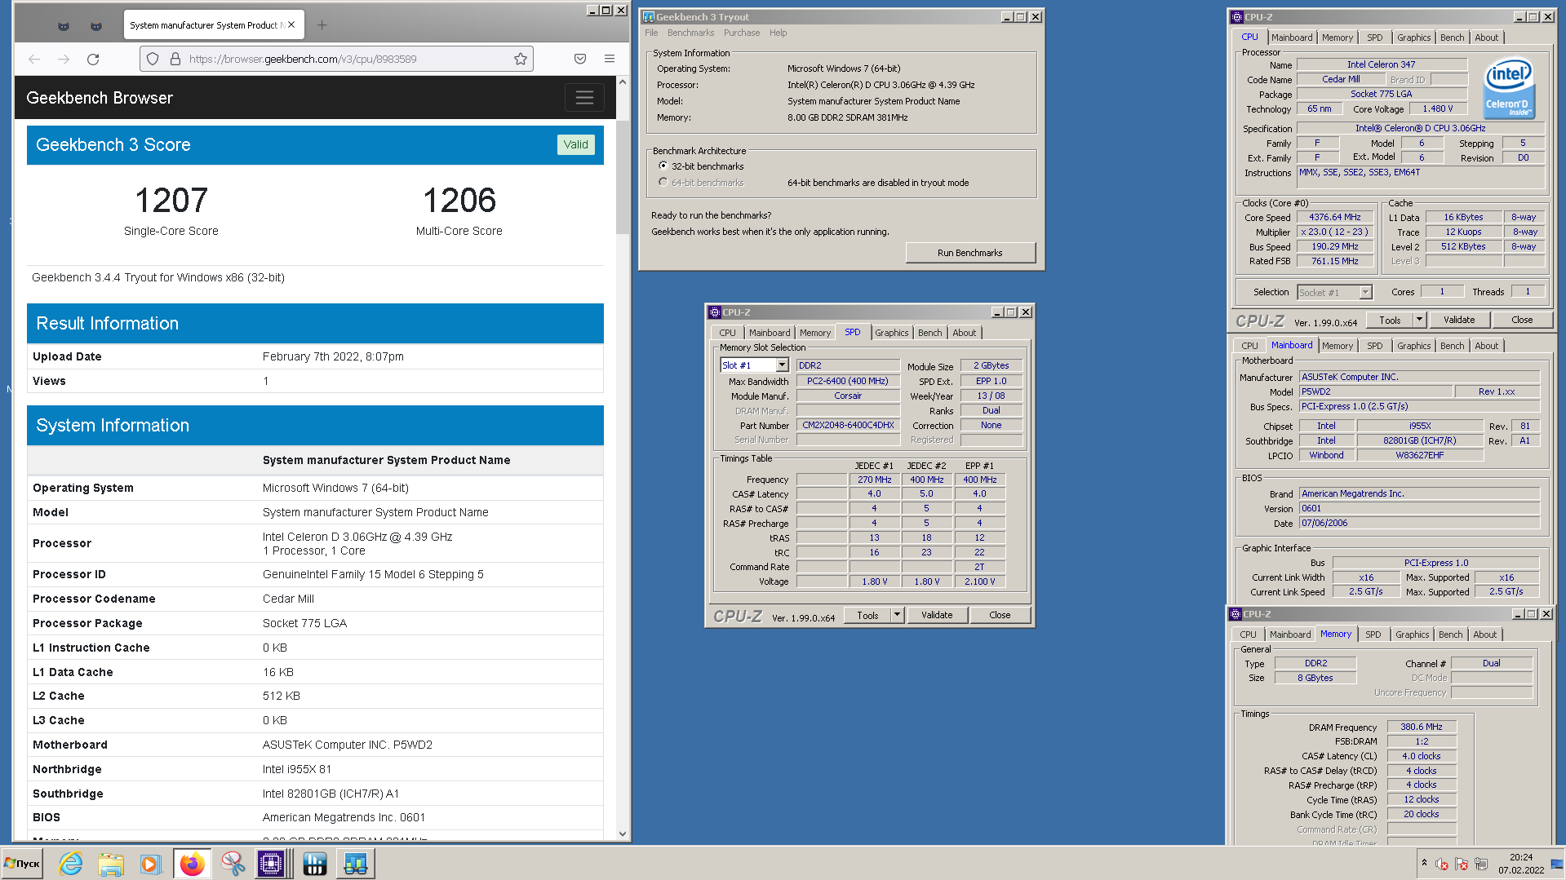Screen dimensions: 1566x880
Task: Show hidden system tray icons
Action: click(x=1424, y=863)
